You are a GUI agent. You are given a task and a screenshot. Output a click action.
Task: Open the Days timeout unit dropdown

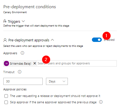point(57,81)
